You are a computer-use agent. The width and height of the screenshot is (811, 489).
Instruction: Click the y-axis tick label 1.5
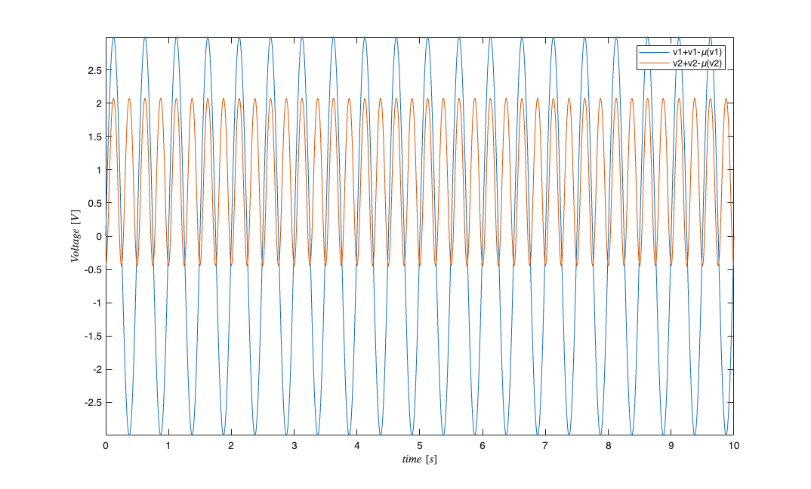[94, 137]
